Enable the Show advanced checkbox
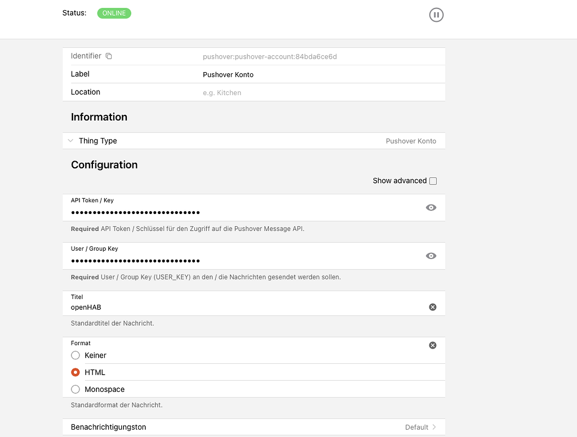This screenshot has width=577, height=437. tap(433, 181)
